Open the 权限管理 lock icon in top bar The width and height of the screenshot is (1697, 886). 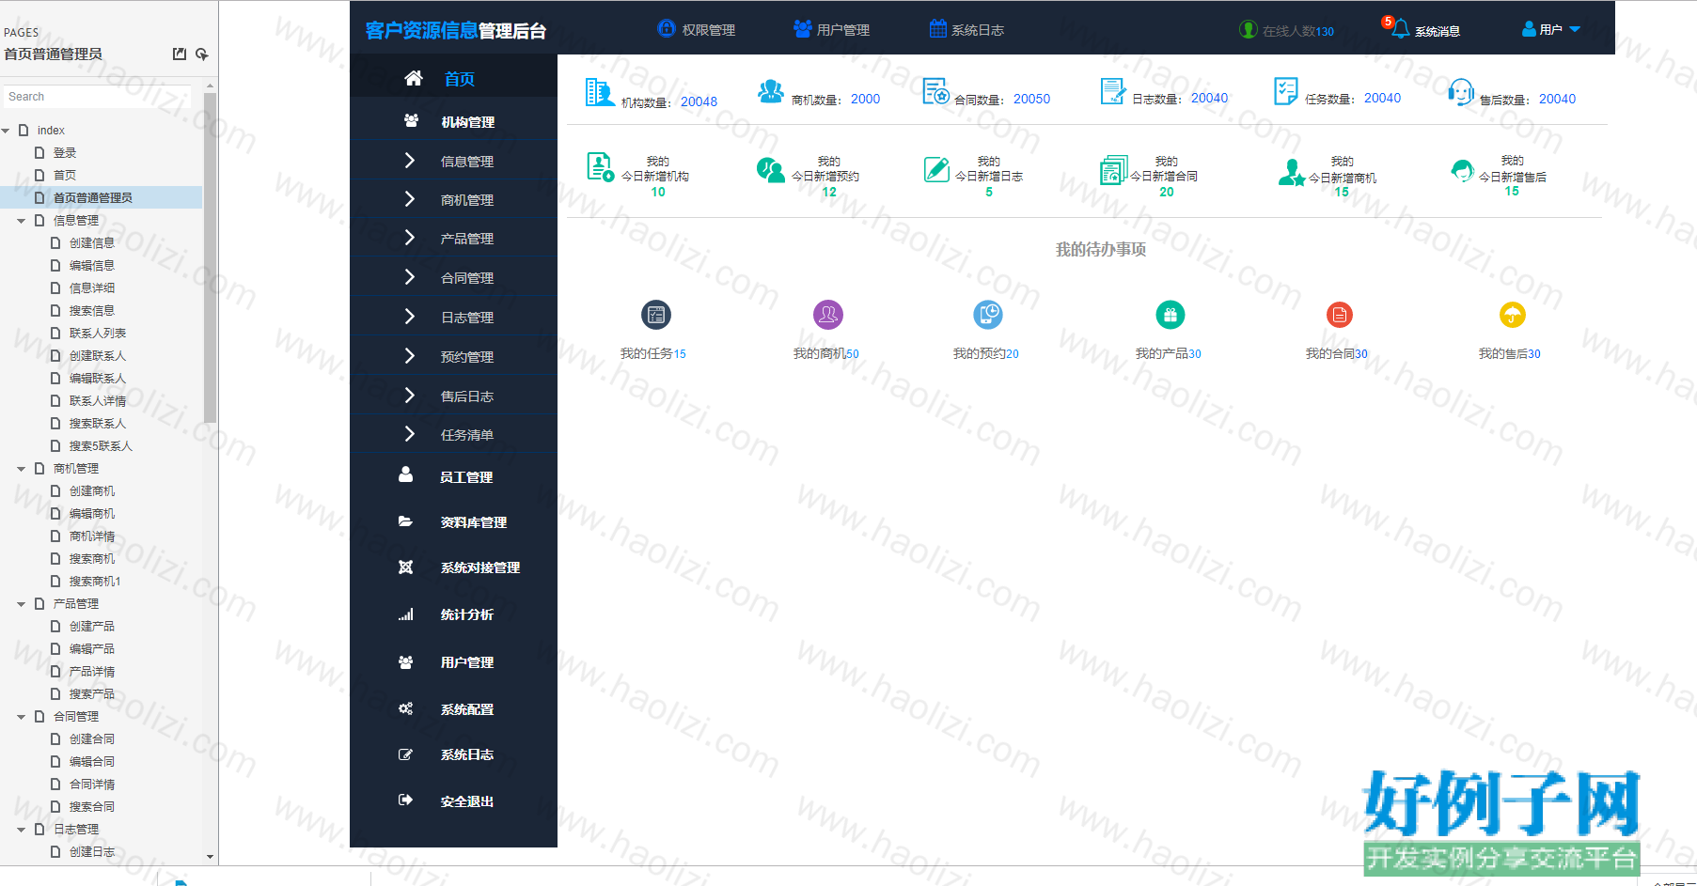pos(667,28)
